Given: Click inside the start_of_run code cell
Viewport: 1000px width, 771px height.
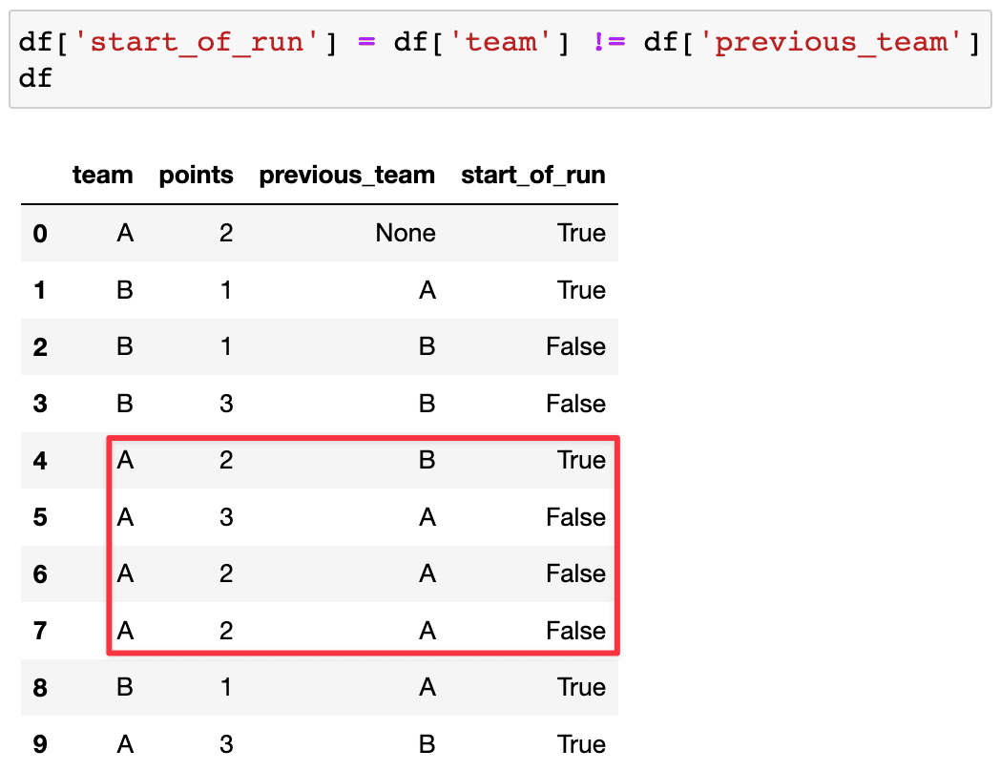Looking at the screenshot, I should click(500, 59).
